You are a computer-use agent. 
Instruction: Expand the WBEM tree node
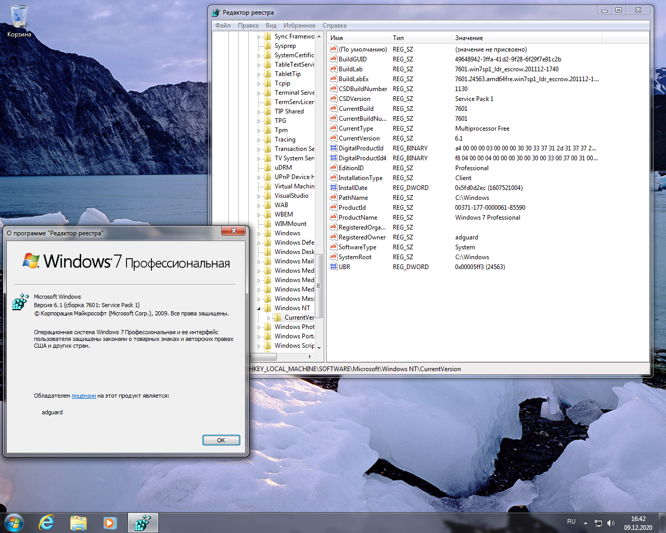259,214
